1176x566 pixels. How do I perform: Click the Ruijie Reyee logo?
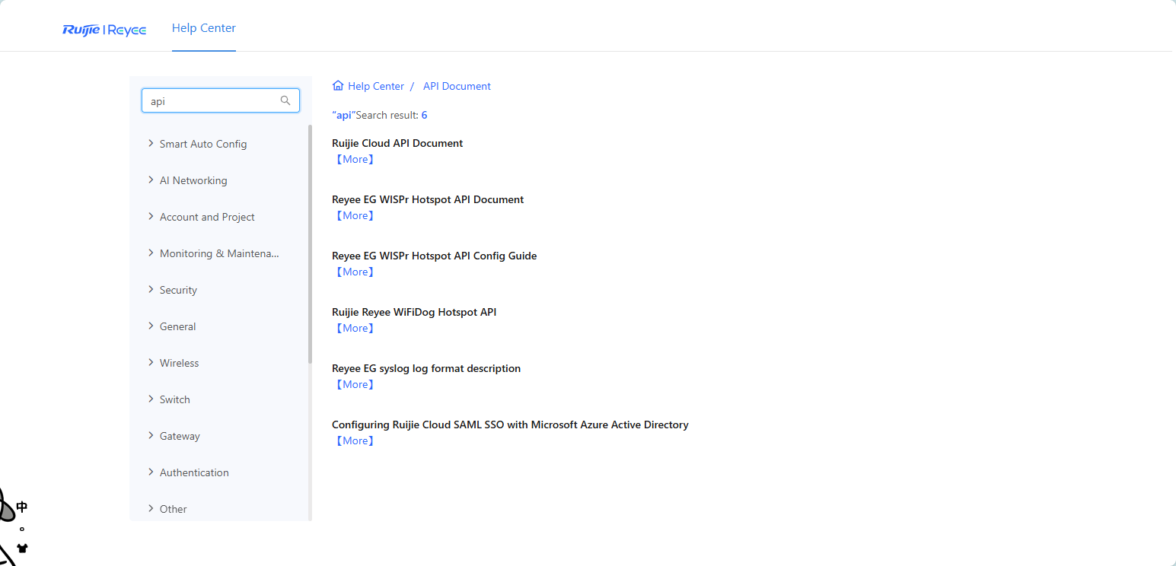point(104,30)
